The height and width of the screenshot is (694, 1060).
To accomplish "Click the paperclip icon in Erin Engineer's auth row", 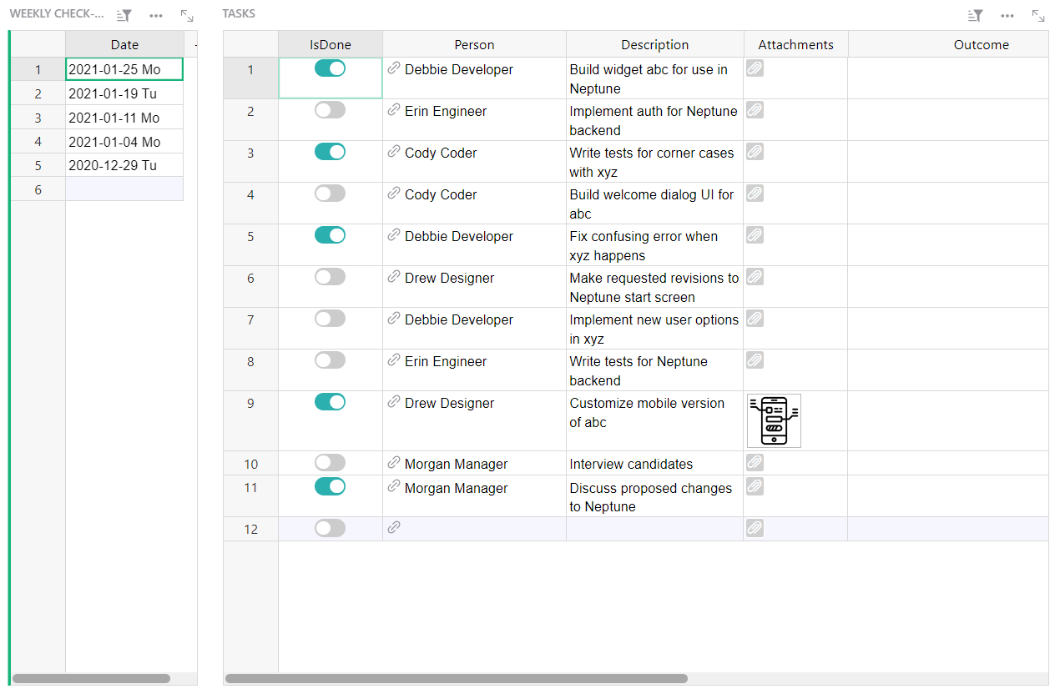I will click(x=755, y=109).
